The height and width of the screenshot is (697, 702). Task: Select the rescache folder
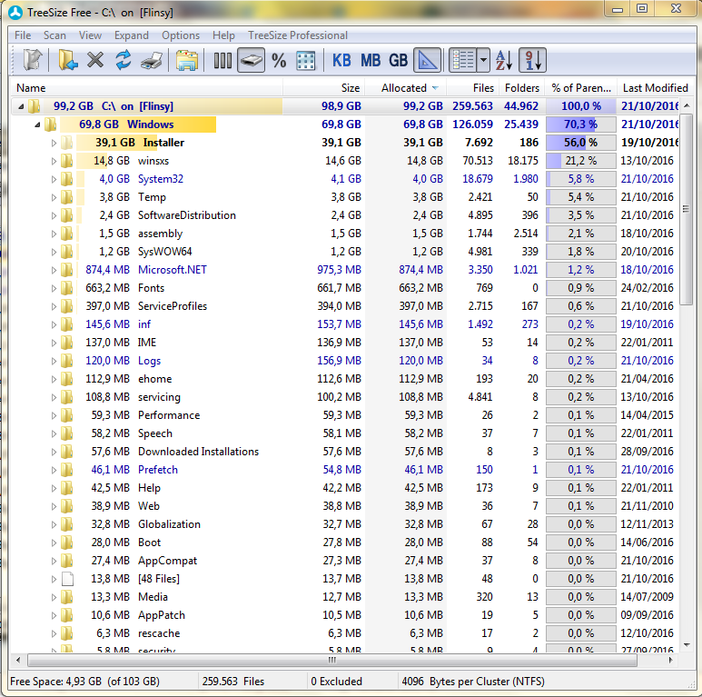pyautogui.click(x=159, y=633)
